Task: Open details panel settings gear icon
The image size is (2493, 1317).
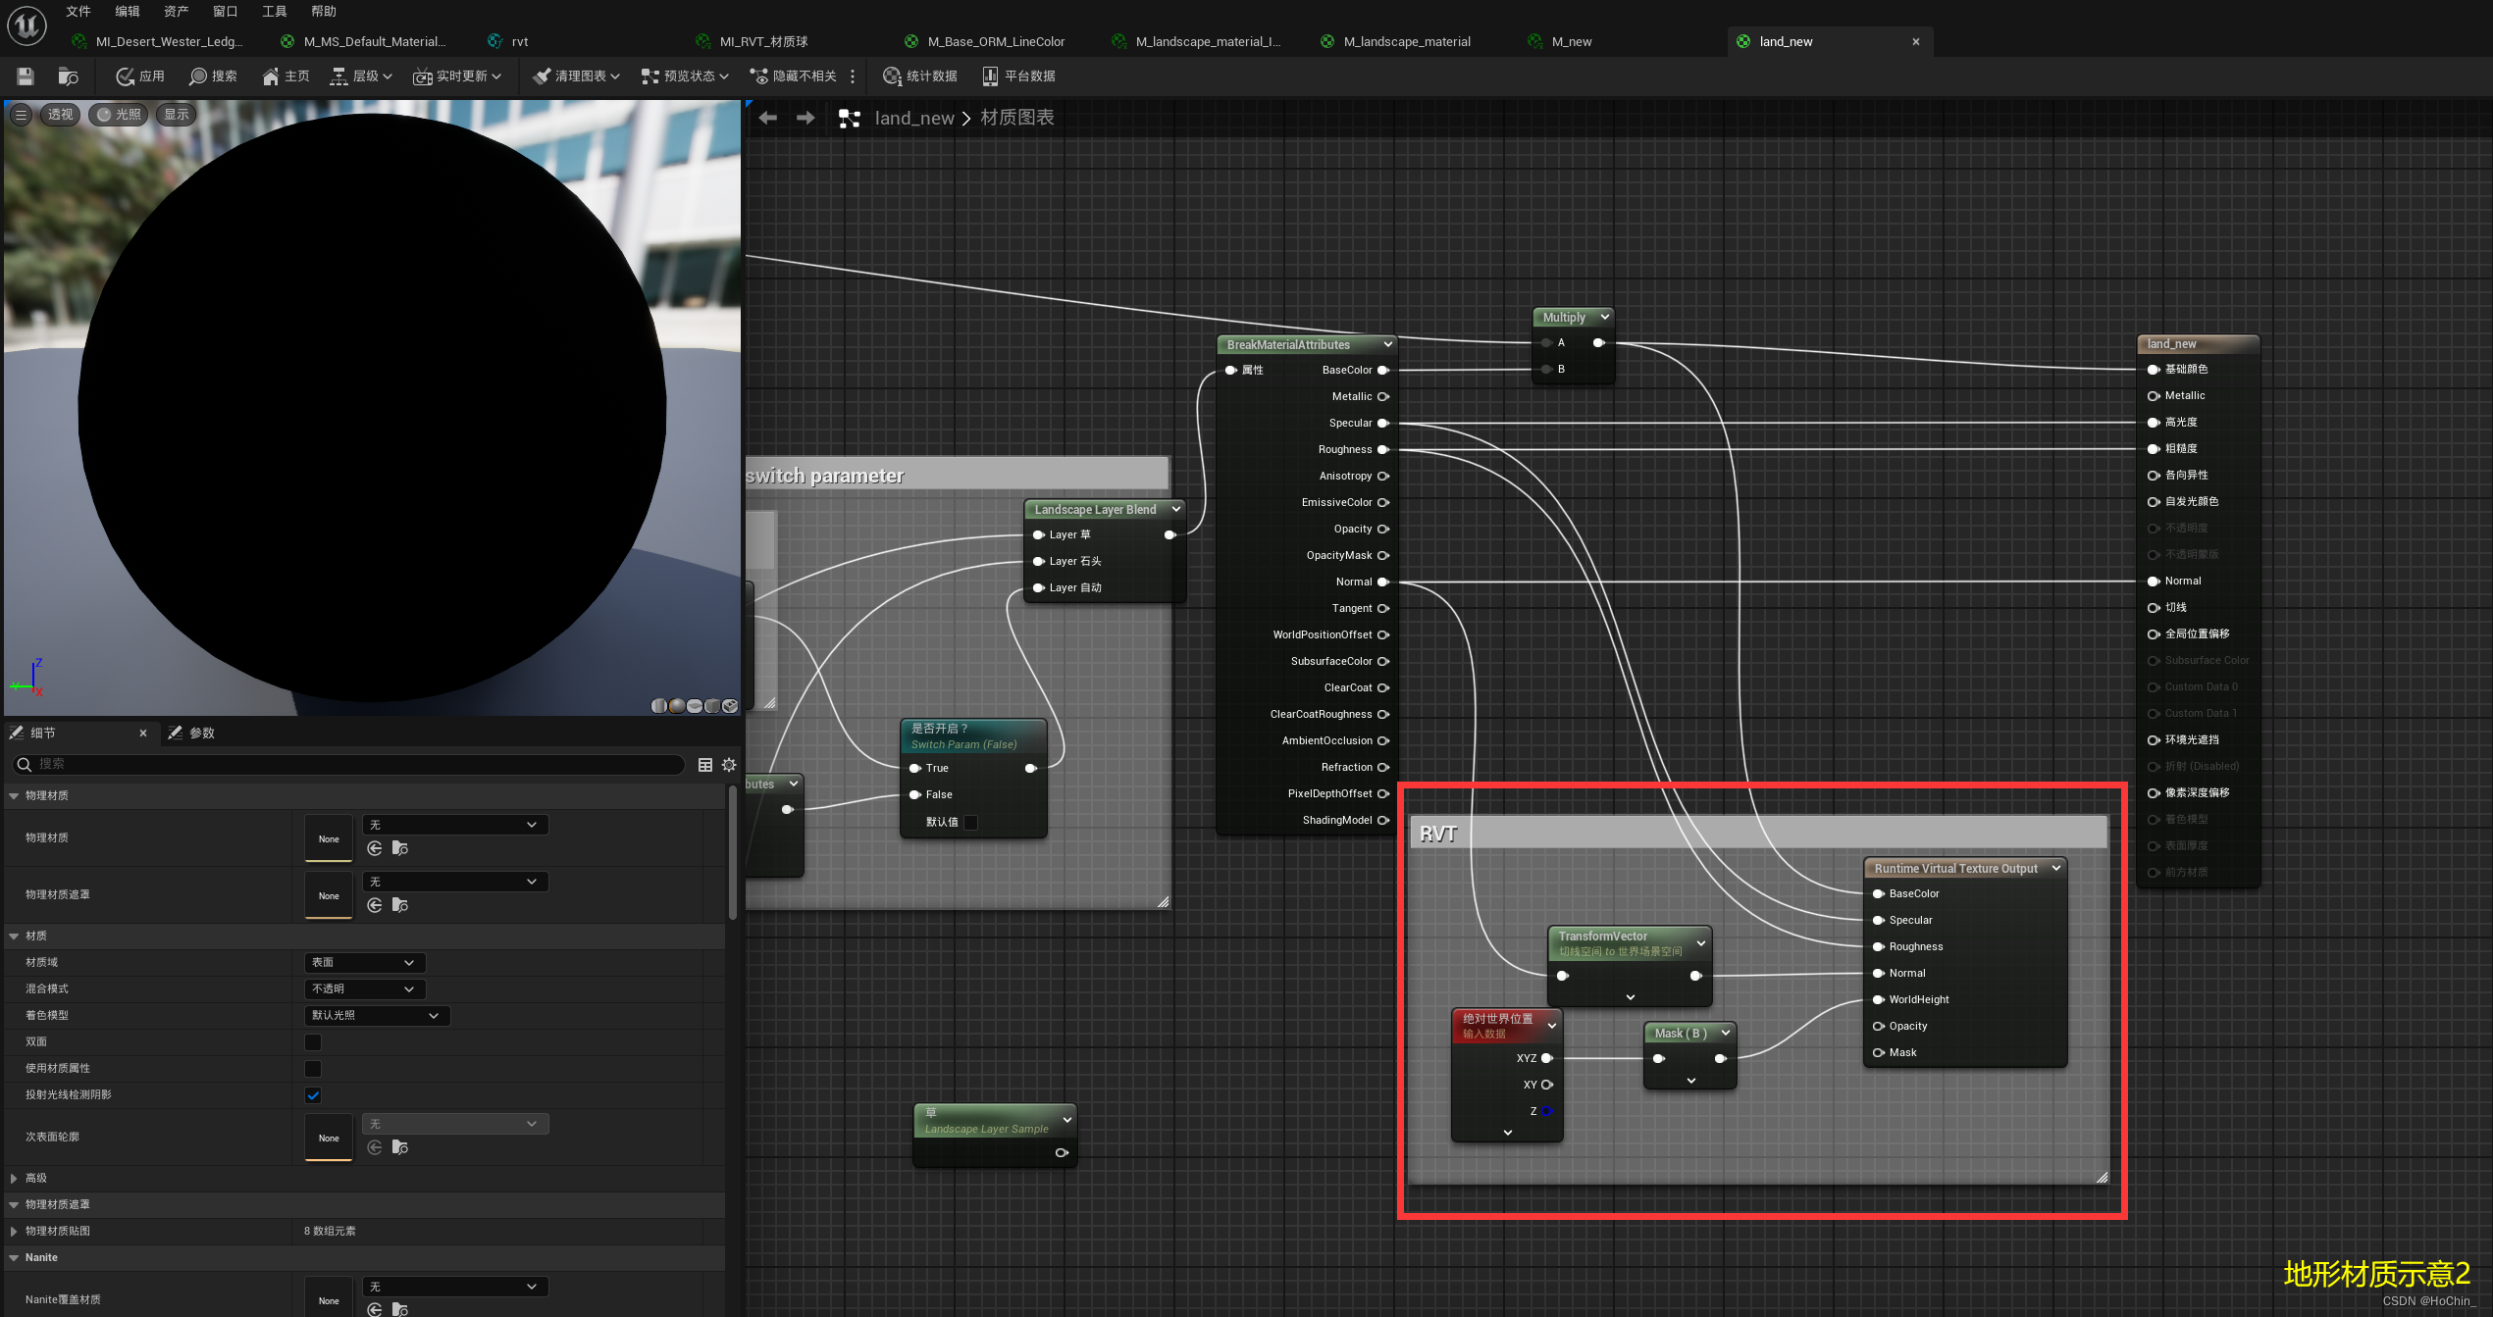Action: (x=729, y=764)
